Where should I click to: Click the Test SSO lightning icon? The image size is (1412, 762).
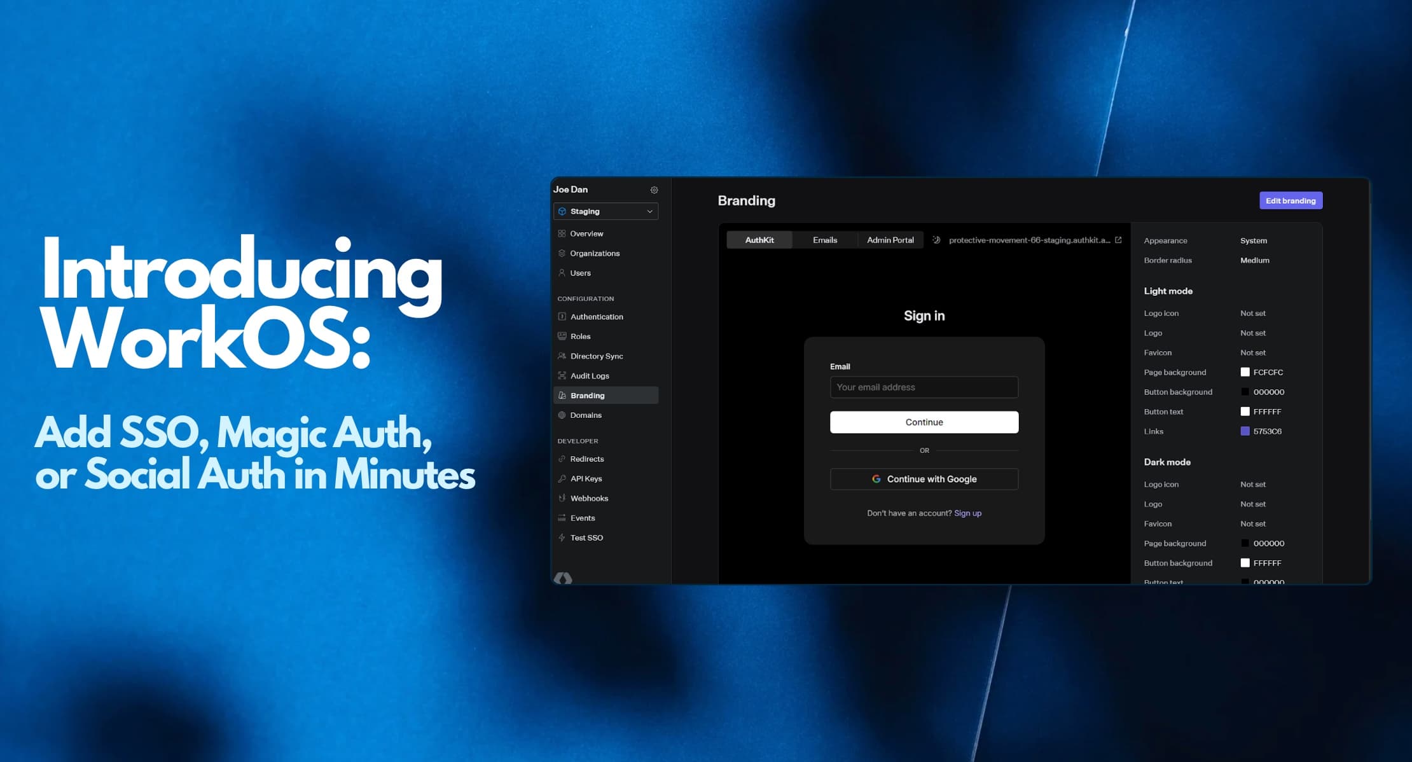(x=562, y=537)
